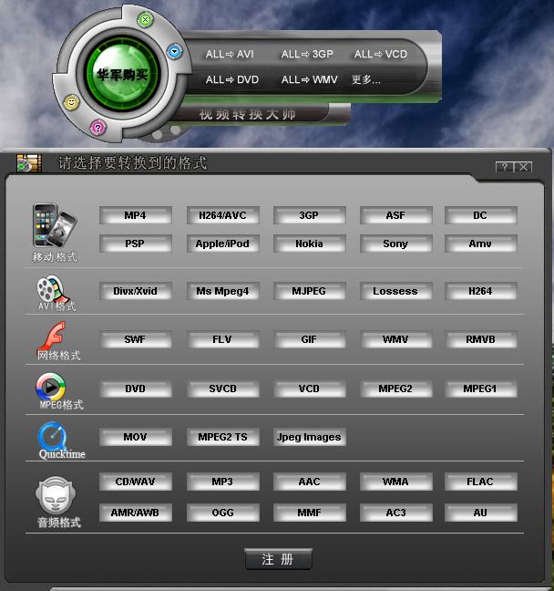Select OGG audio format

222,513
